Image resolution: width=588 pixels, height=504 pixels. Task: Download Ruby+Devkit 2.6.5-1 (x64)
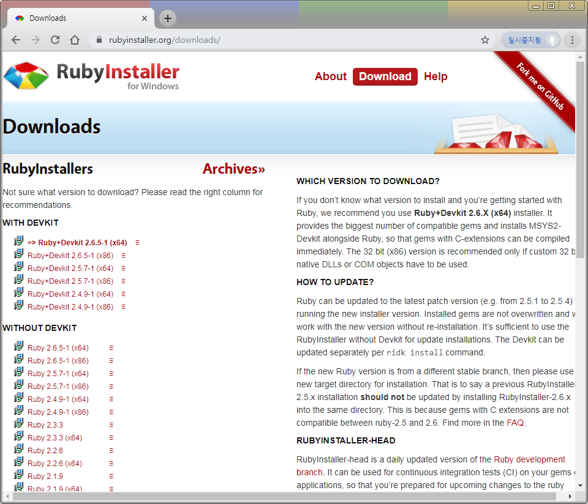click(x=77, y=243)
